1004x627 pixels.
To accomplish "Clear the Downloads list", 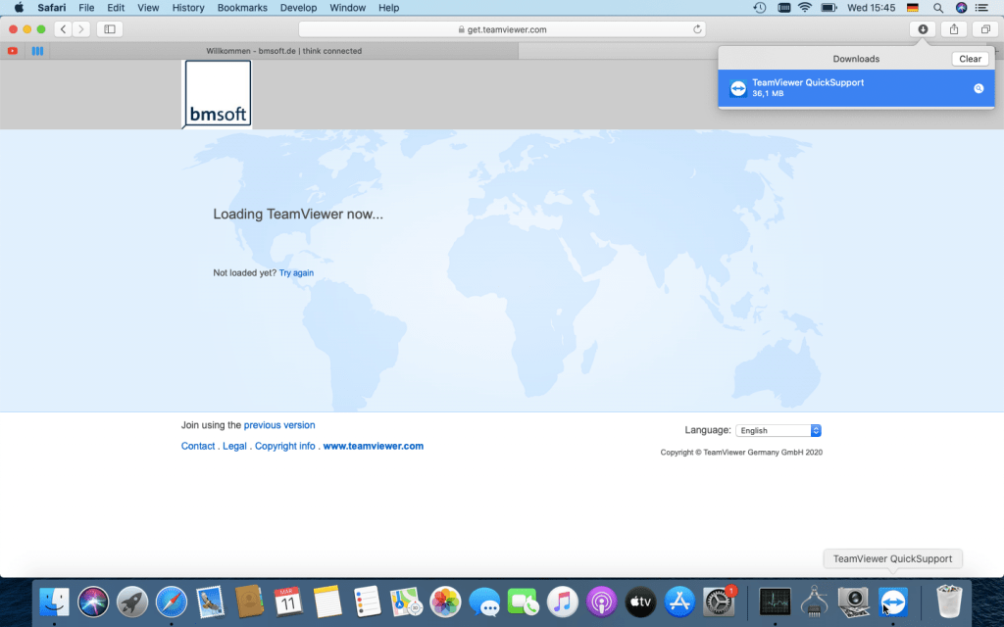I will [970, 59].
